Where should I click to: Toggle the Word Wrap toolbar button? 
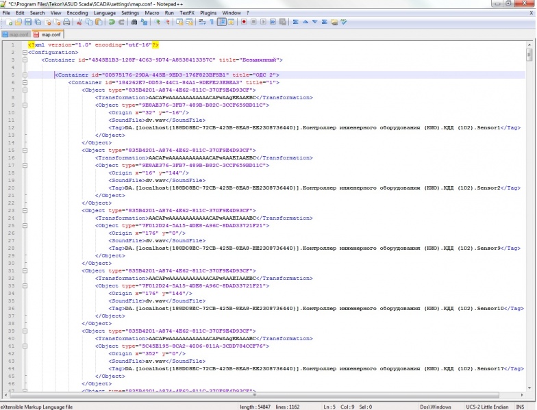coord(202,22)
